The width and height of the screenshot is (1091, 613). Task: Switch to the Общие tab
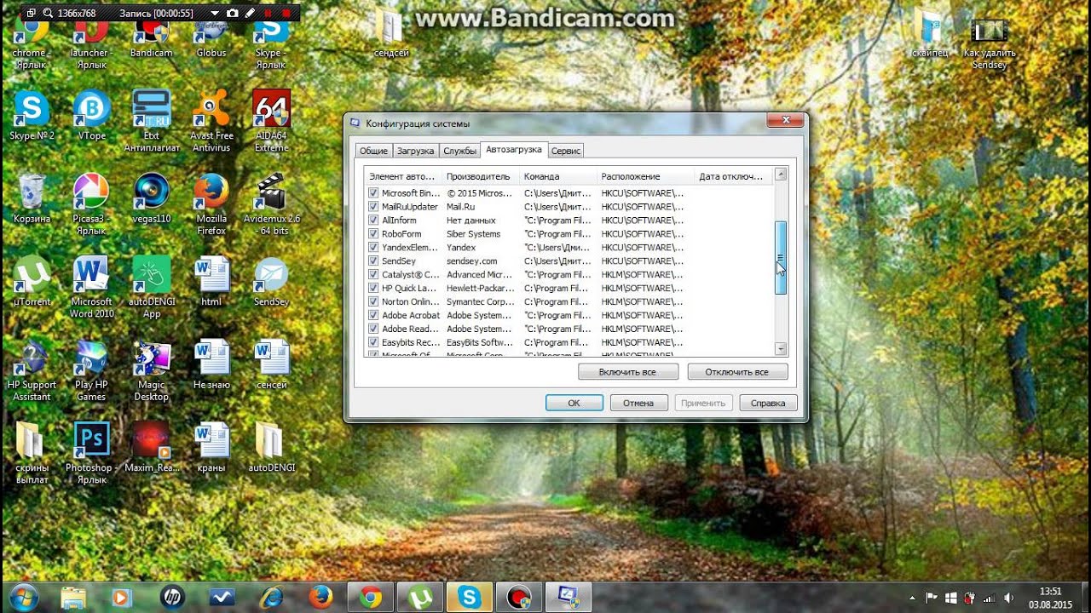point(373,151)
